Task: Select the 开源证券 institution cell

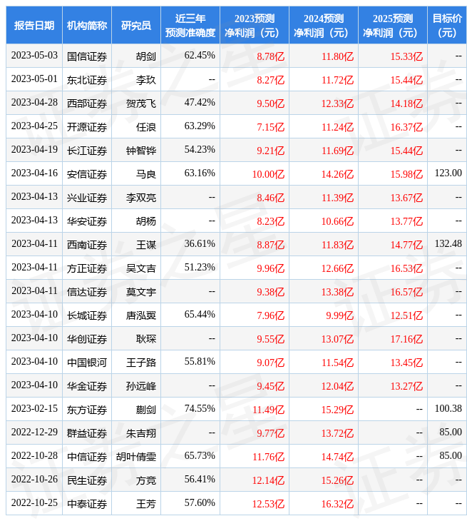Action: tap(87, 127)
